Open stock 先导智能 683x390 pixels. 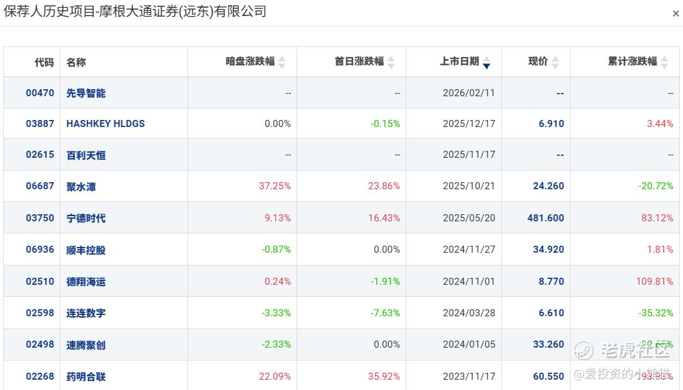pyautogui.click(x=86, y=93)
